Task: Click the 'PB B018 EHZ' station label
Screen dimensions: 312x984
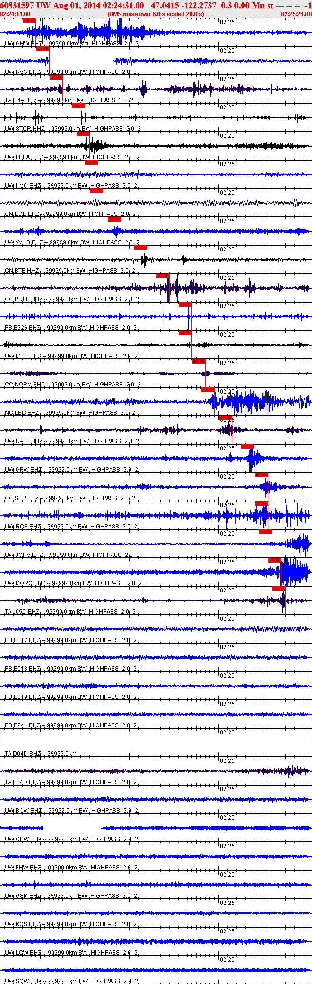Action: pos(23,669)
